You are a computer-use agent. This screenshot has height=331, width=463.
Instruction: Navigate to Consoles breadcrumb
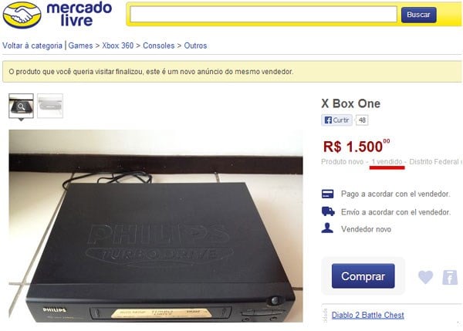pos(158,46)
